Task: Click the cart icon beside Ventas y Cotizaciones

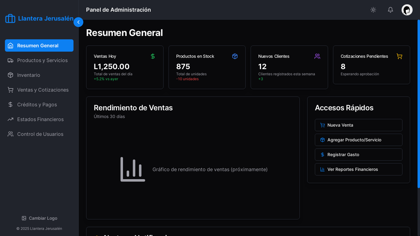Action: tap(10, 90)
